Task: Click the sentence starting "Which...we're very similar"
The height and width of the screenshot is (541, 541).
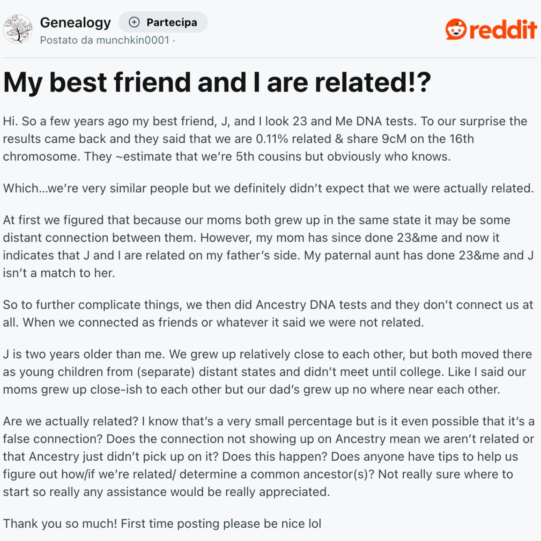Action: [268, 189]
